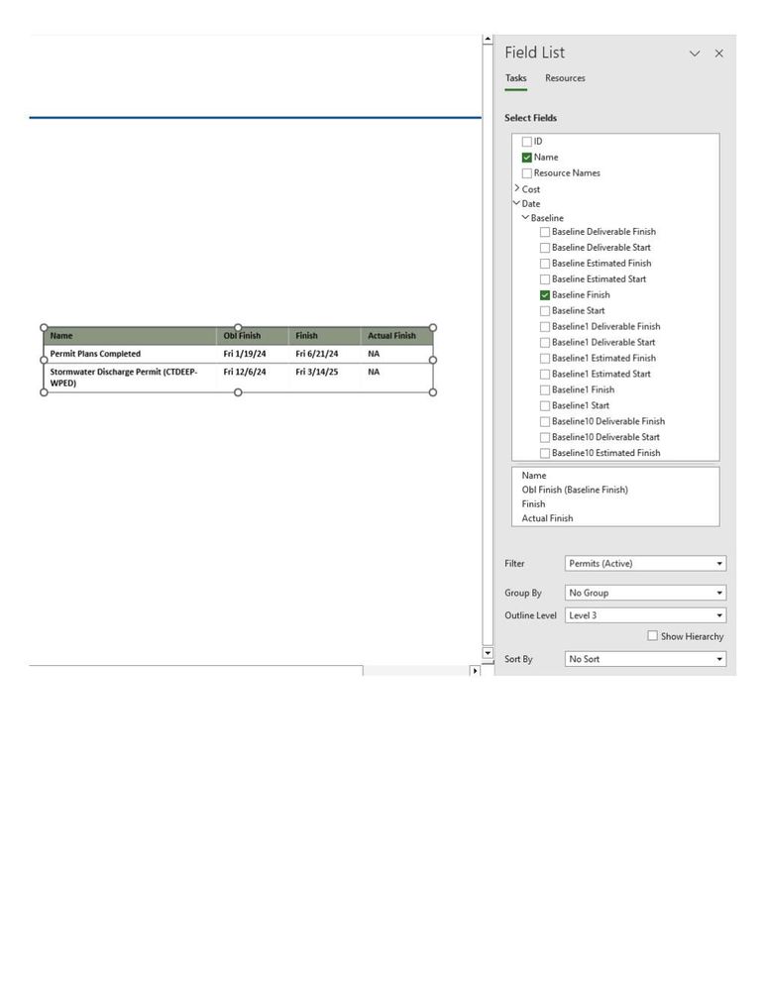The width and height of the screenshot is (765, 990).
Task: Click NA in Permit Plans Completed row
Action: click(x=397, y=354)
